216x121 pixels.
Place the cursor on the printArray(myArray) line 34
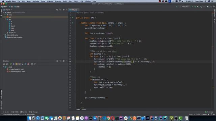(96, 98)
